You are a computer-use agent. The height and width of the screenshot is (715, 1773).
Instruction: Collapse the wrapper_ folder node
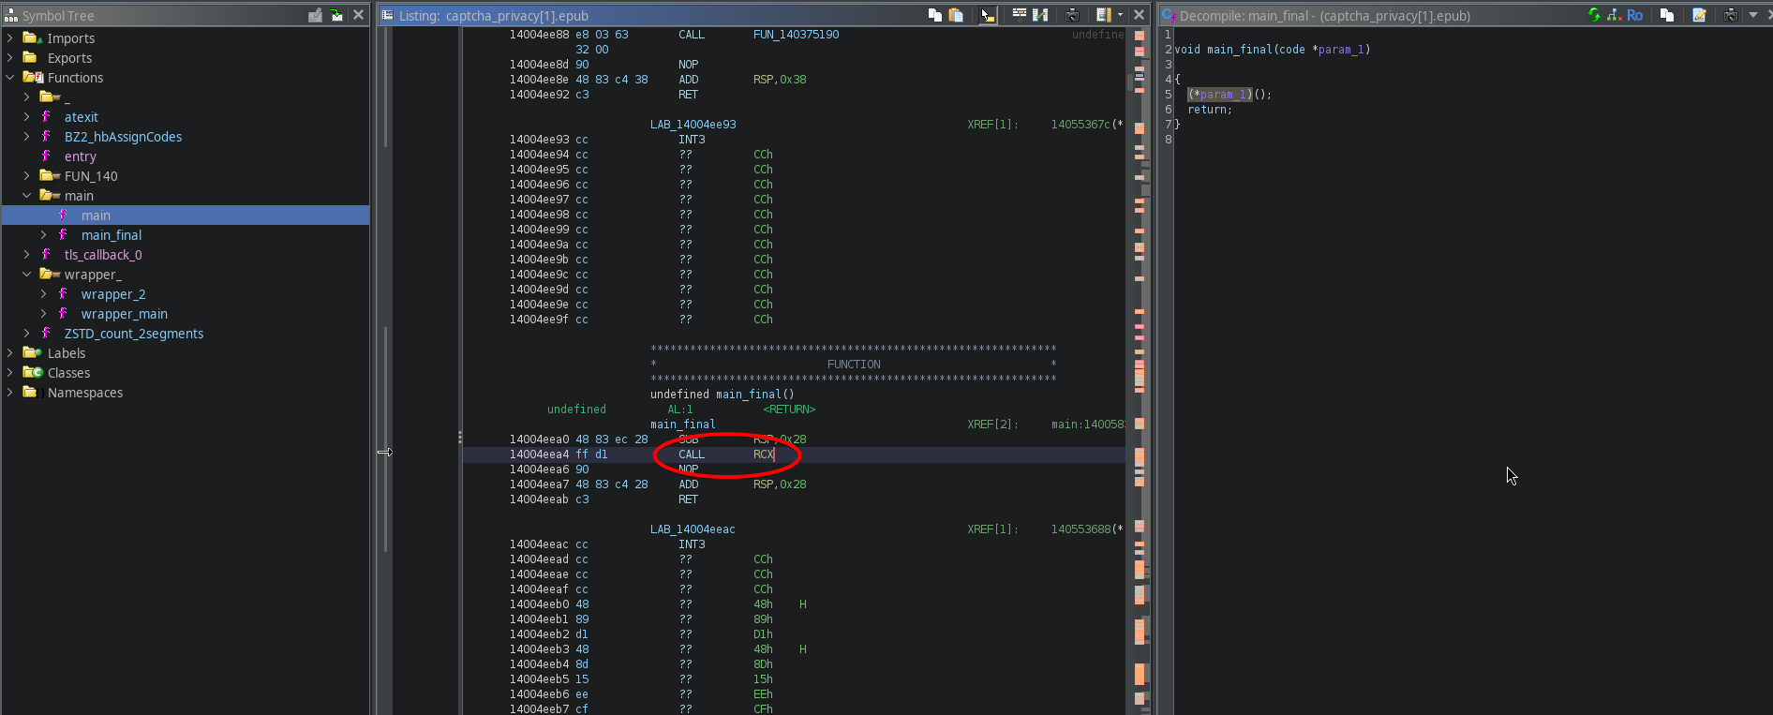click(x=27, y=275)
